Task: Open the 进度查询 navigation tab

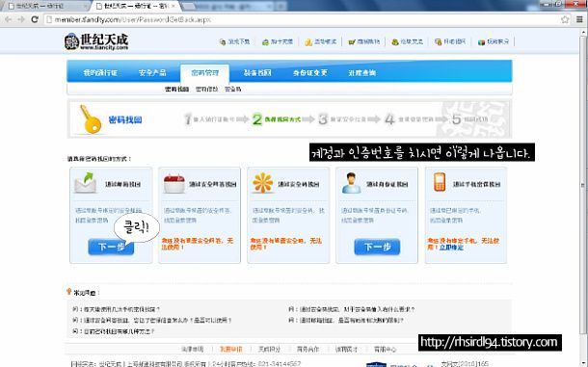Action: pyautogui.click(x=361, y=72)
